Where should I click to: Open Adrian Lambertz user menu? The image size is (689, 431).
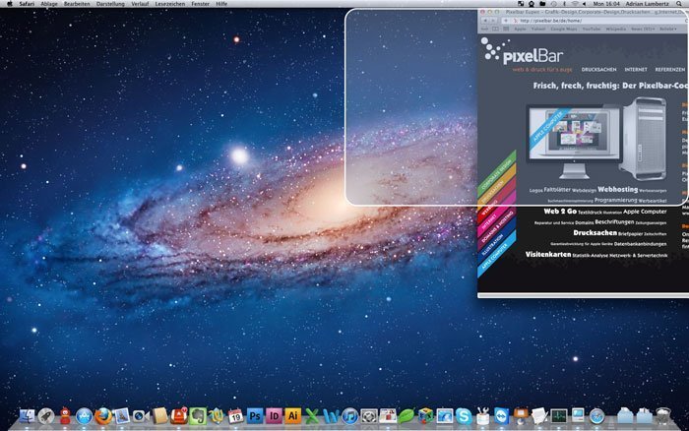(648, 4)
